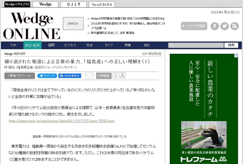Open the minpo.jp article URL link
243x164 pixels.
[62, 121]
